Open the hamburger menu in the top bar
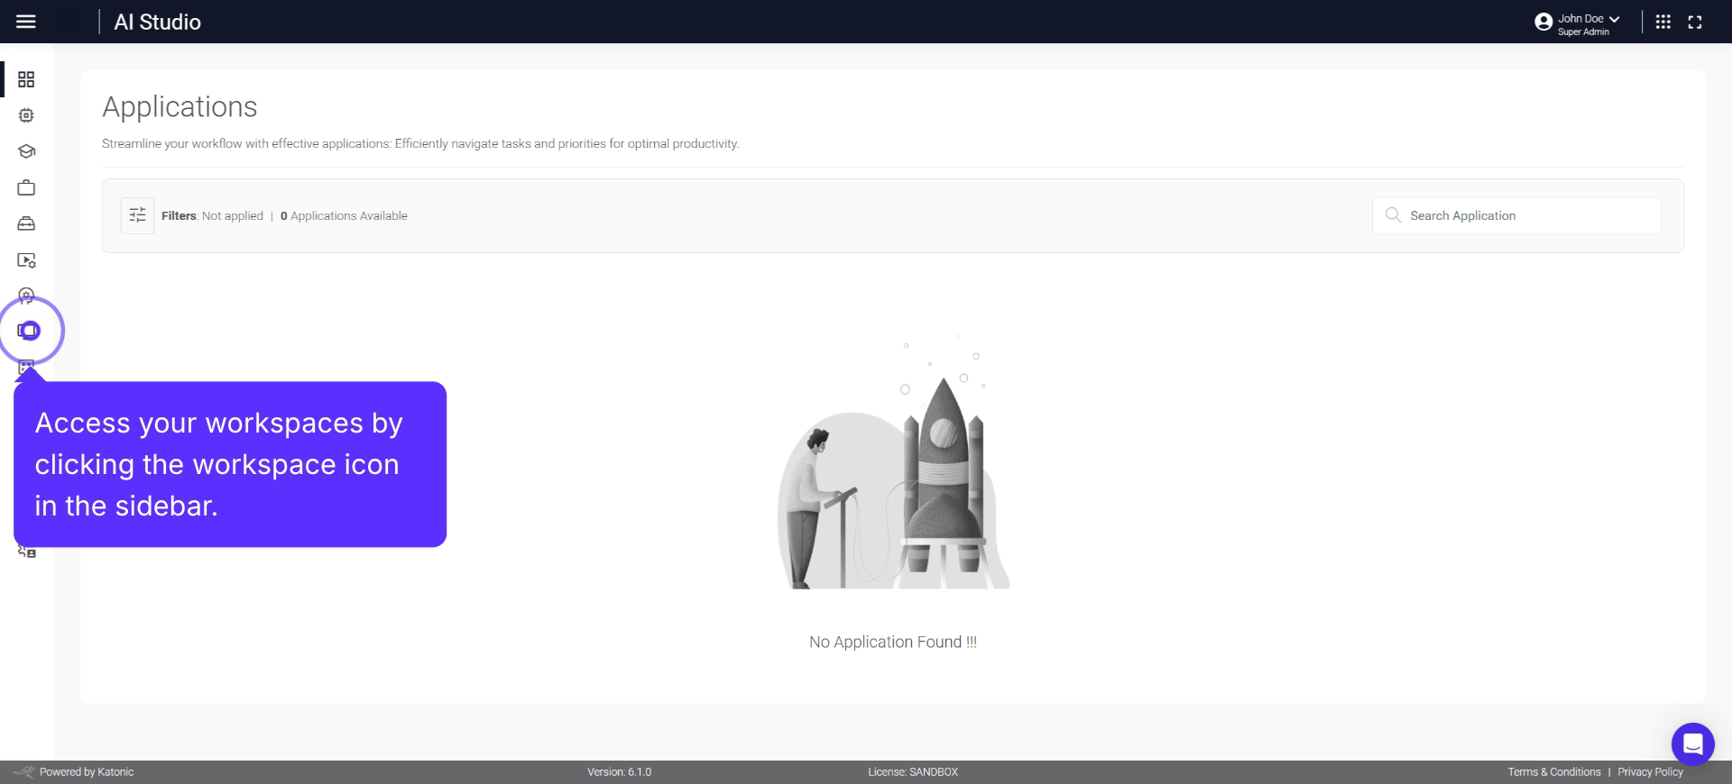Screen dimensions: 1732x784 [26, 22]
